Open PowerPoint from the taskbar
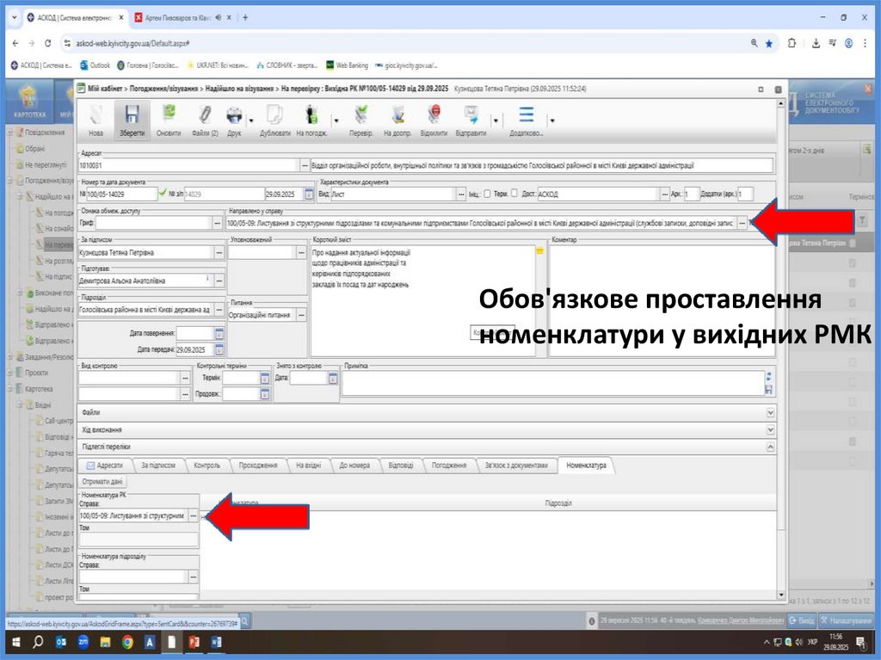This screenshot has height=660, width=881. tap(194, 641)
